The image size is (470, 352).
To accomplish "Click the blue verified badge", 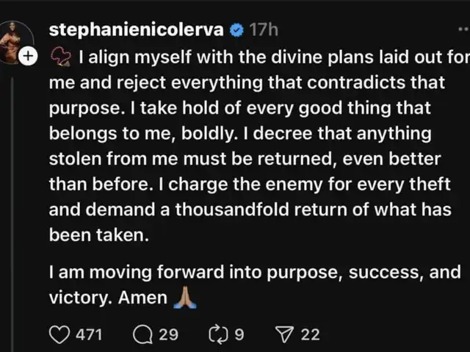I will [236, 31].
